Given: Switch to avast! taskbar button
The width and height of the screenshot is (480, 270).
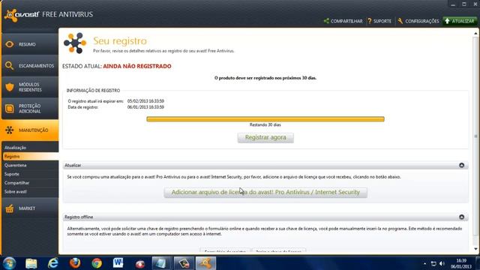Looking at the screenshot, I should pos(205,263).
